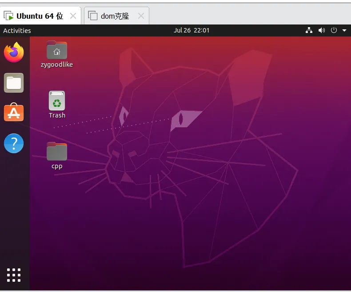Select the Trash desktop icon

point(57,101)
